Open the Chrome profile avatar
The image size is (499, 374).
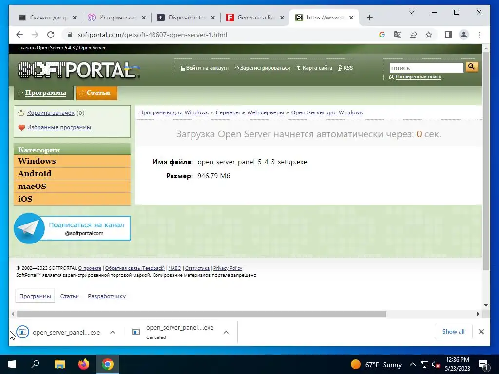point(464,35)
